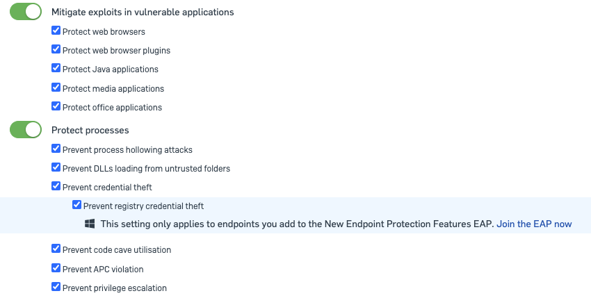Uncheck Prevent process hollowing attacks

coord(56,149)
